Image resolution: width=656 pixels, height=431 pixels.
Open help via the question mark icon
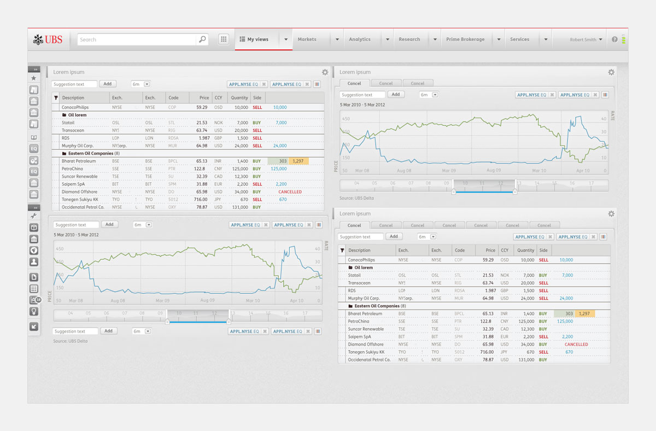[614, 39]
